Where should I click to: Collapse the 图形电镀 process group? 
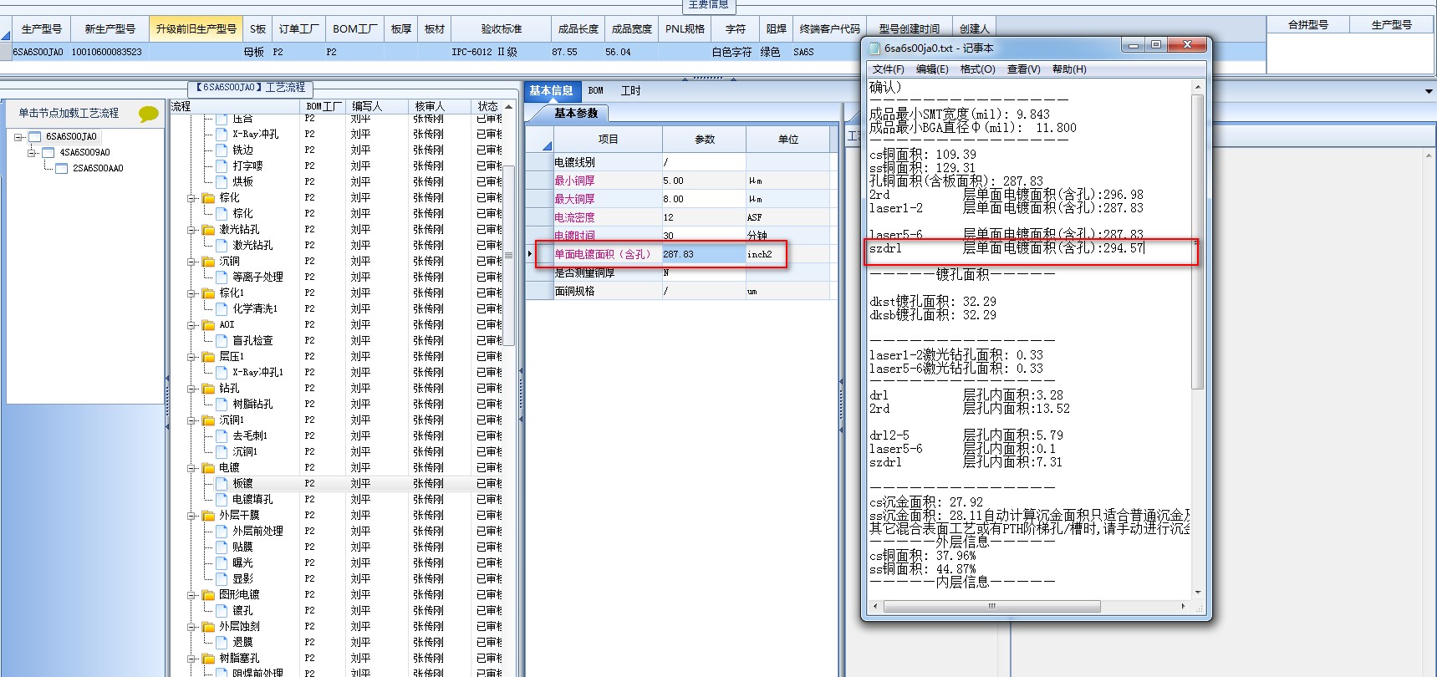pyautogui.click(x=192, y=595)
